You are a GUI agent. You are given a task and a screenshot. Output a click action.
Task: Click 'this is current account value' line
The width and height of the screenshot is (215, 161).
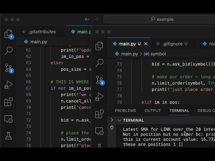169,140
